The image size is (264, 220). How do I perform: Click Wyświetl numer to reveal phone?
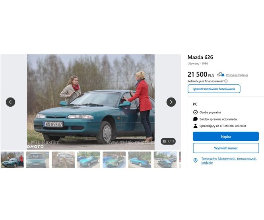pos(226,148)
